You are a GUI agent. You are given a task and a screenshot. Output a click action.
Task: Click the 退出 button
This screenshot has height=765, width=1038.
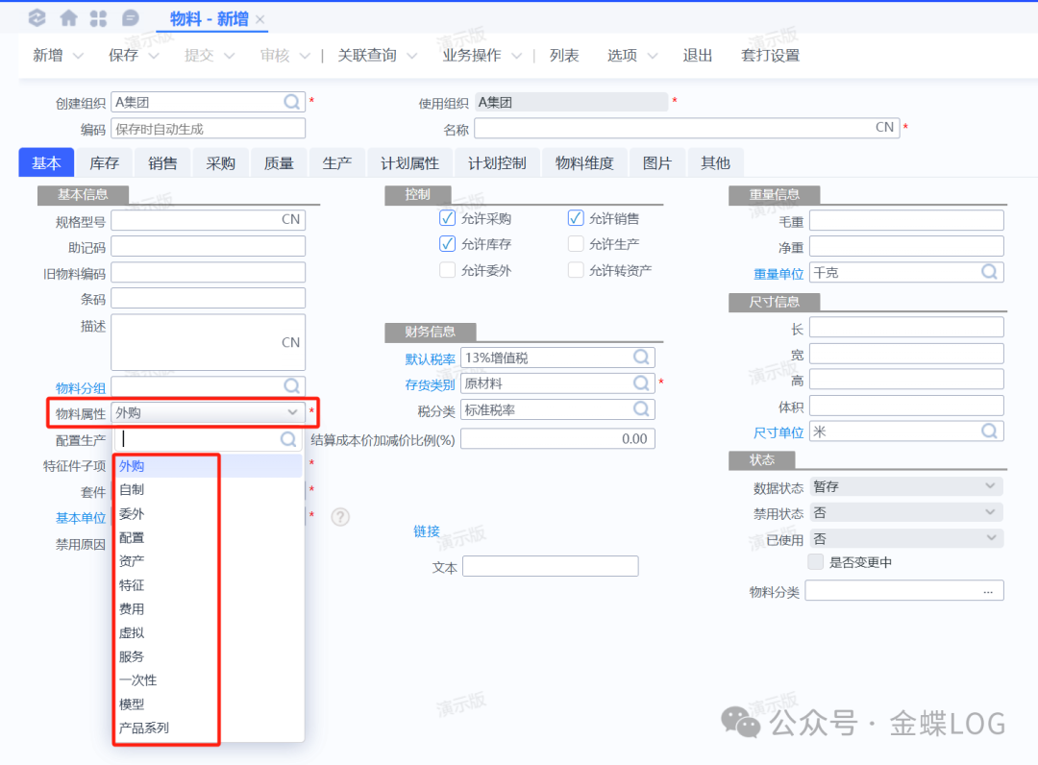tap(698, 56)
